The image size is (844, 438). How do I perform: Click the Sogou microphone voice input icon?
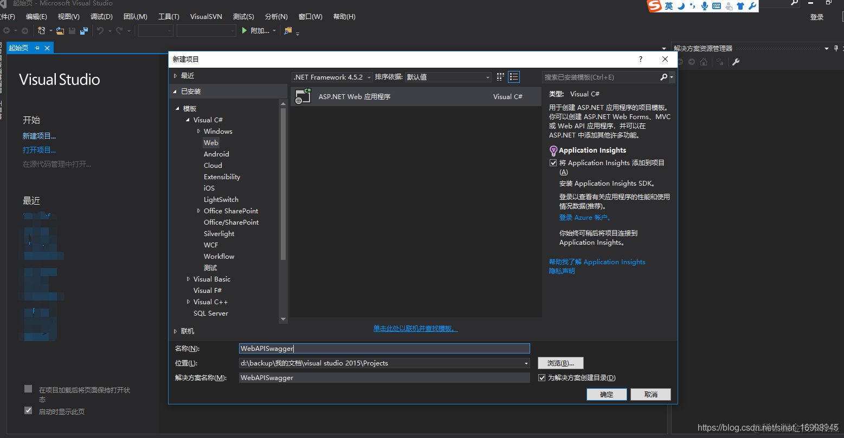click(705, 6)
